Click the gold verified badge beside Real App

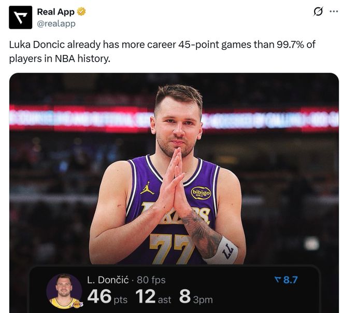tap(81, 12)
